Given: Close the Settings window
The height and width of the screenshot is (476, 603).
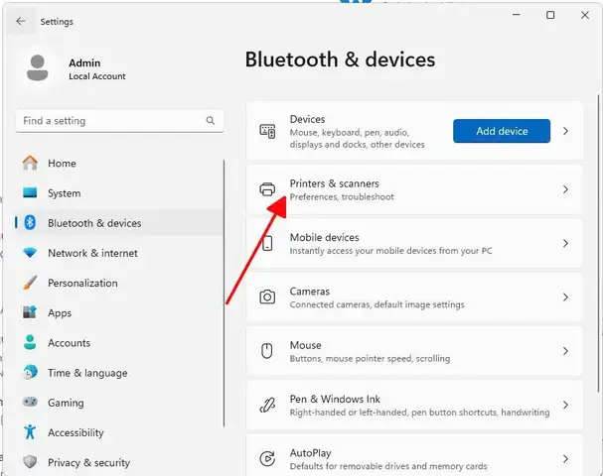Looking at the screenshot, I should click(584, 15).
